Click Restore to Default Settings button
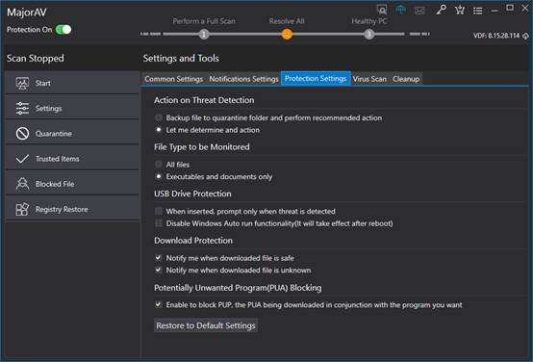The height and width of the screenshot is (362, 533). [206, 325]
